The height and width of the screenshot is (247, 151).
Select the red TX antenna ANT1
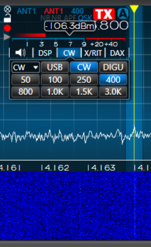click(54, 11)
